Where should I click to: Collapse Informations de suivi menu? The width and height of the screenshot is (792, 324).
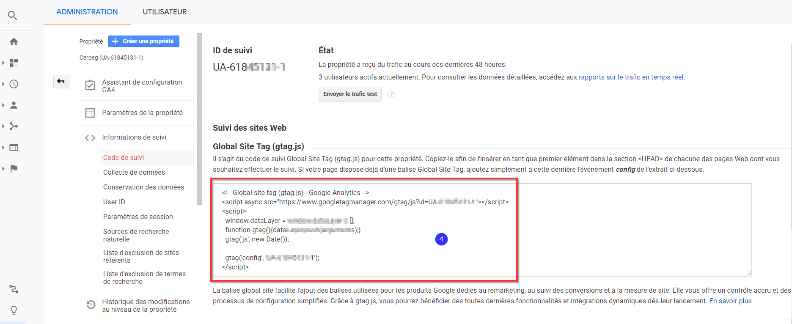(134, 137)
